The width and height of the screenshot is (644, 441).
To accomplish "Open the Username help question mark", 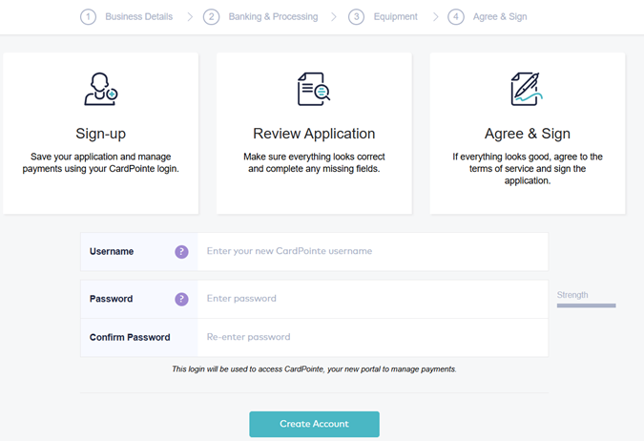I will point(181,252).
